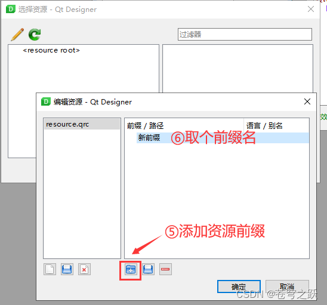The height and width of the screenshot is (305, 327).
Task: Close the 编辑资源 dialog
Action: point(307,101)
